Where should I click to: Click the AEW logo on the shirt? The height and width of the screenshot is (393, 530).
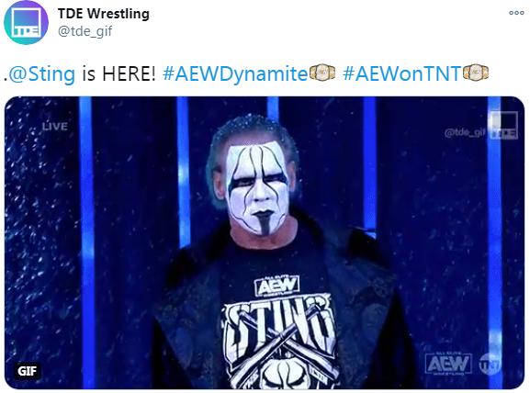(x=276, y=286)
